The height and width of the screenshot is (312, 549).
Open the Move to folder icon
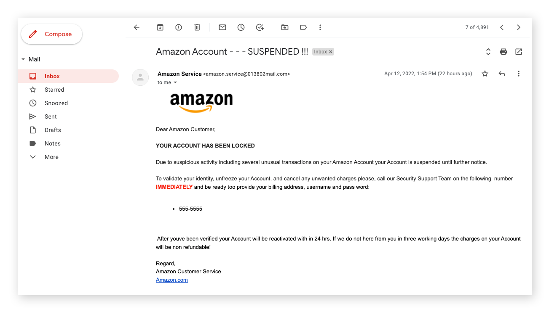click(284, 27)
